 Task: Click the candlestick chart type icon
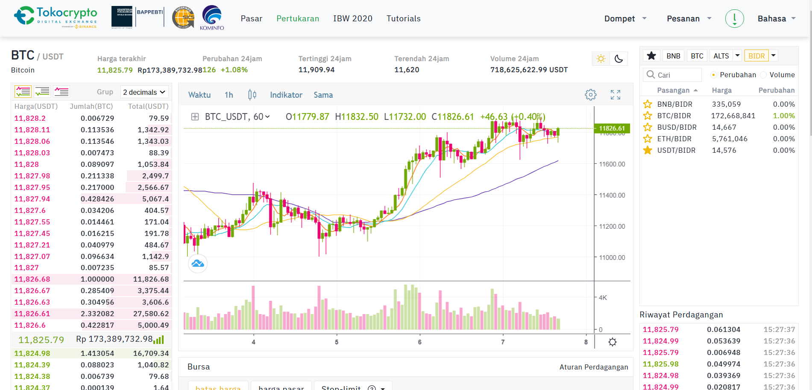[x=252, y=95]
